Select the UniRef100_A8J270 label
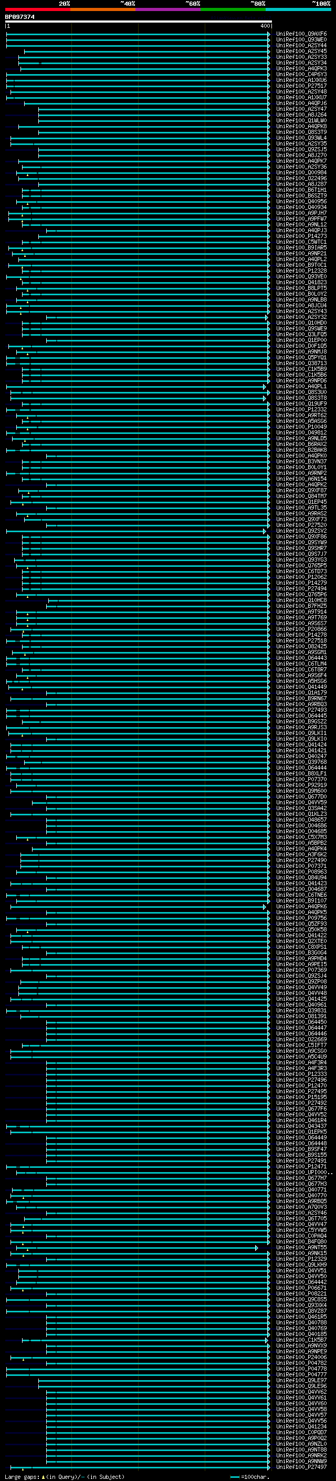The height and width of the screenshot is (1481, 336). (x=301, y=155)
